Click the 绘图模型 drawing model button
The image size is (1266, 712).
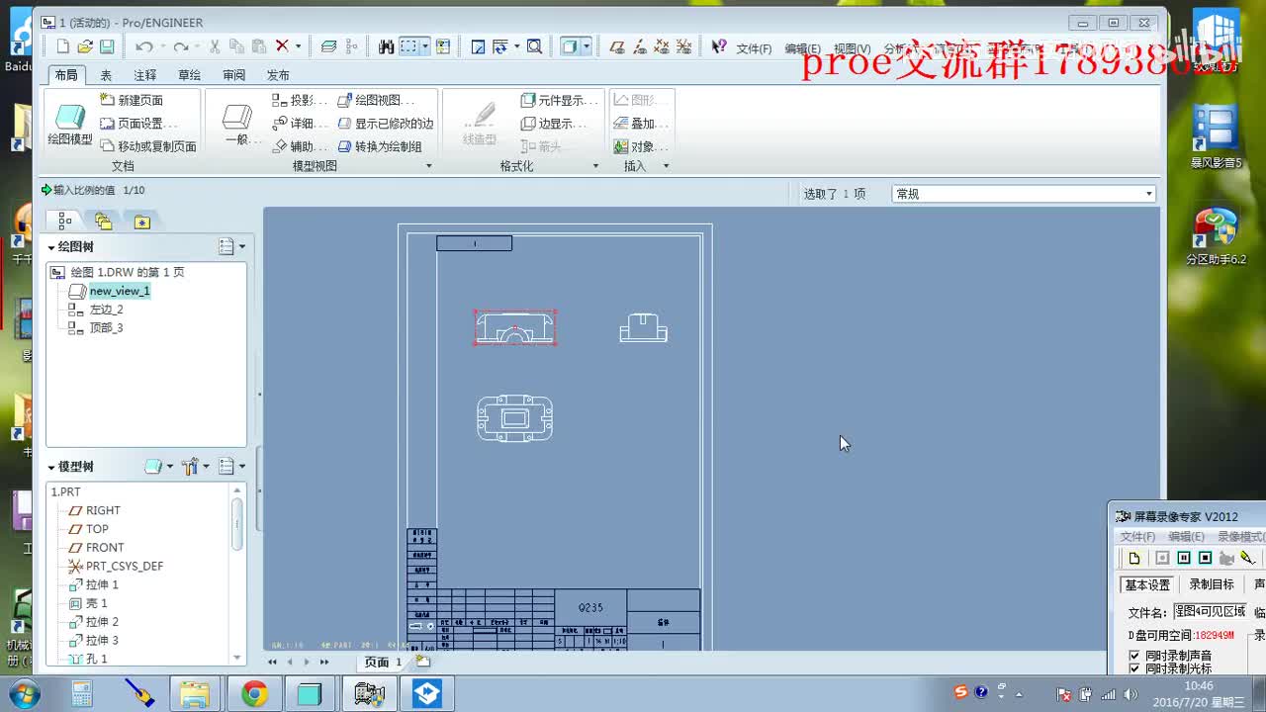(70, 125)
